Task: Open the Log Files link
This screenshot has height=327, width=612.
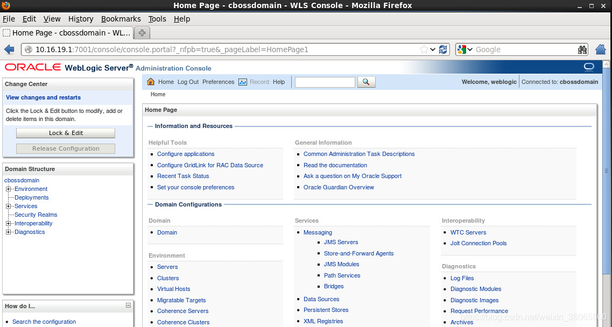Action: pyautogui.click(x=462, y=278)
